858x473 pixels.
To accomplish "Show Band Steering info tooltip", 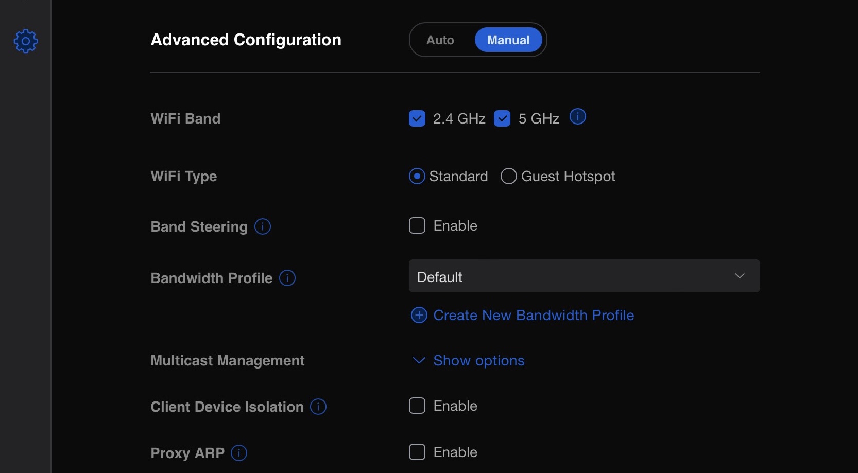I will tap(263, 226).
